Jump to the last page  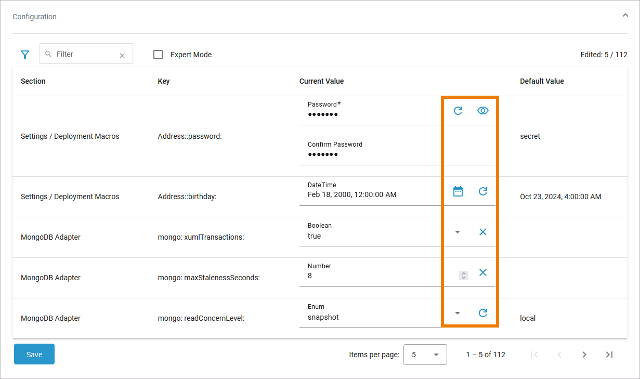pos(609,355)
